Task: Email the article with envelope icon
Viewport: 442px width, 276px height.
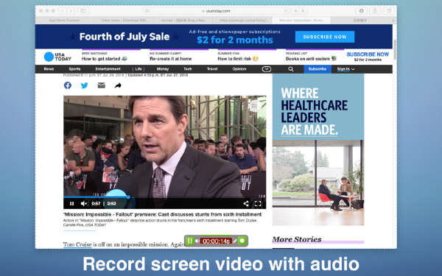Action: [101, 85]
